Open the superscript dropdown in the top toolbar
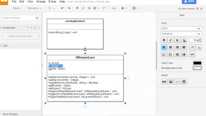The width and height of the screenshot is (206, 116). tap(105, 8)
